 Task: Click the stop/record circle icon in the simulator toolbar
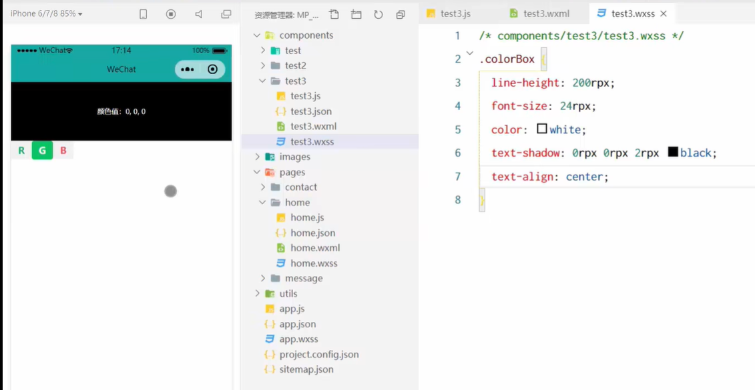click(171, 15)
